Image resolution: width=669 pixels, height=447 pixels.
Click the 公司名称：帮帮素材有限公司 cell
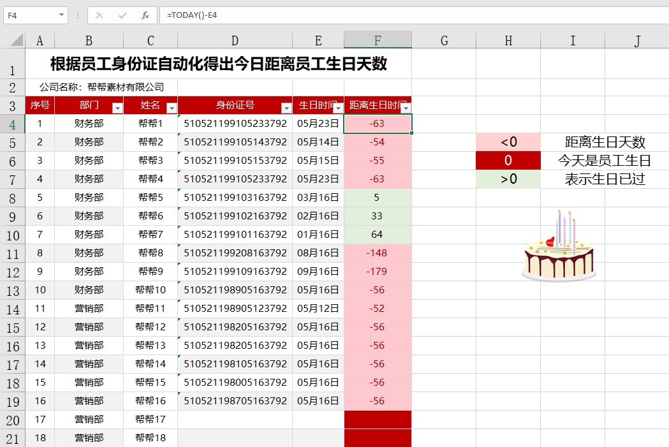(101, 87)
